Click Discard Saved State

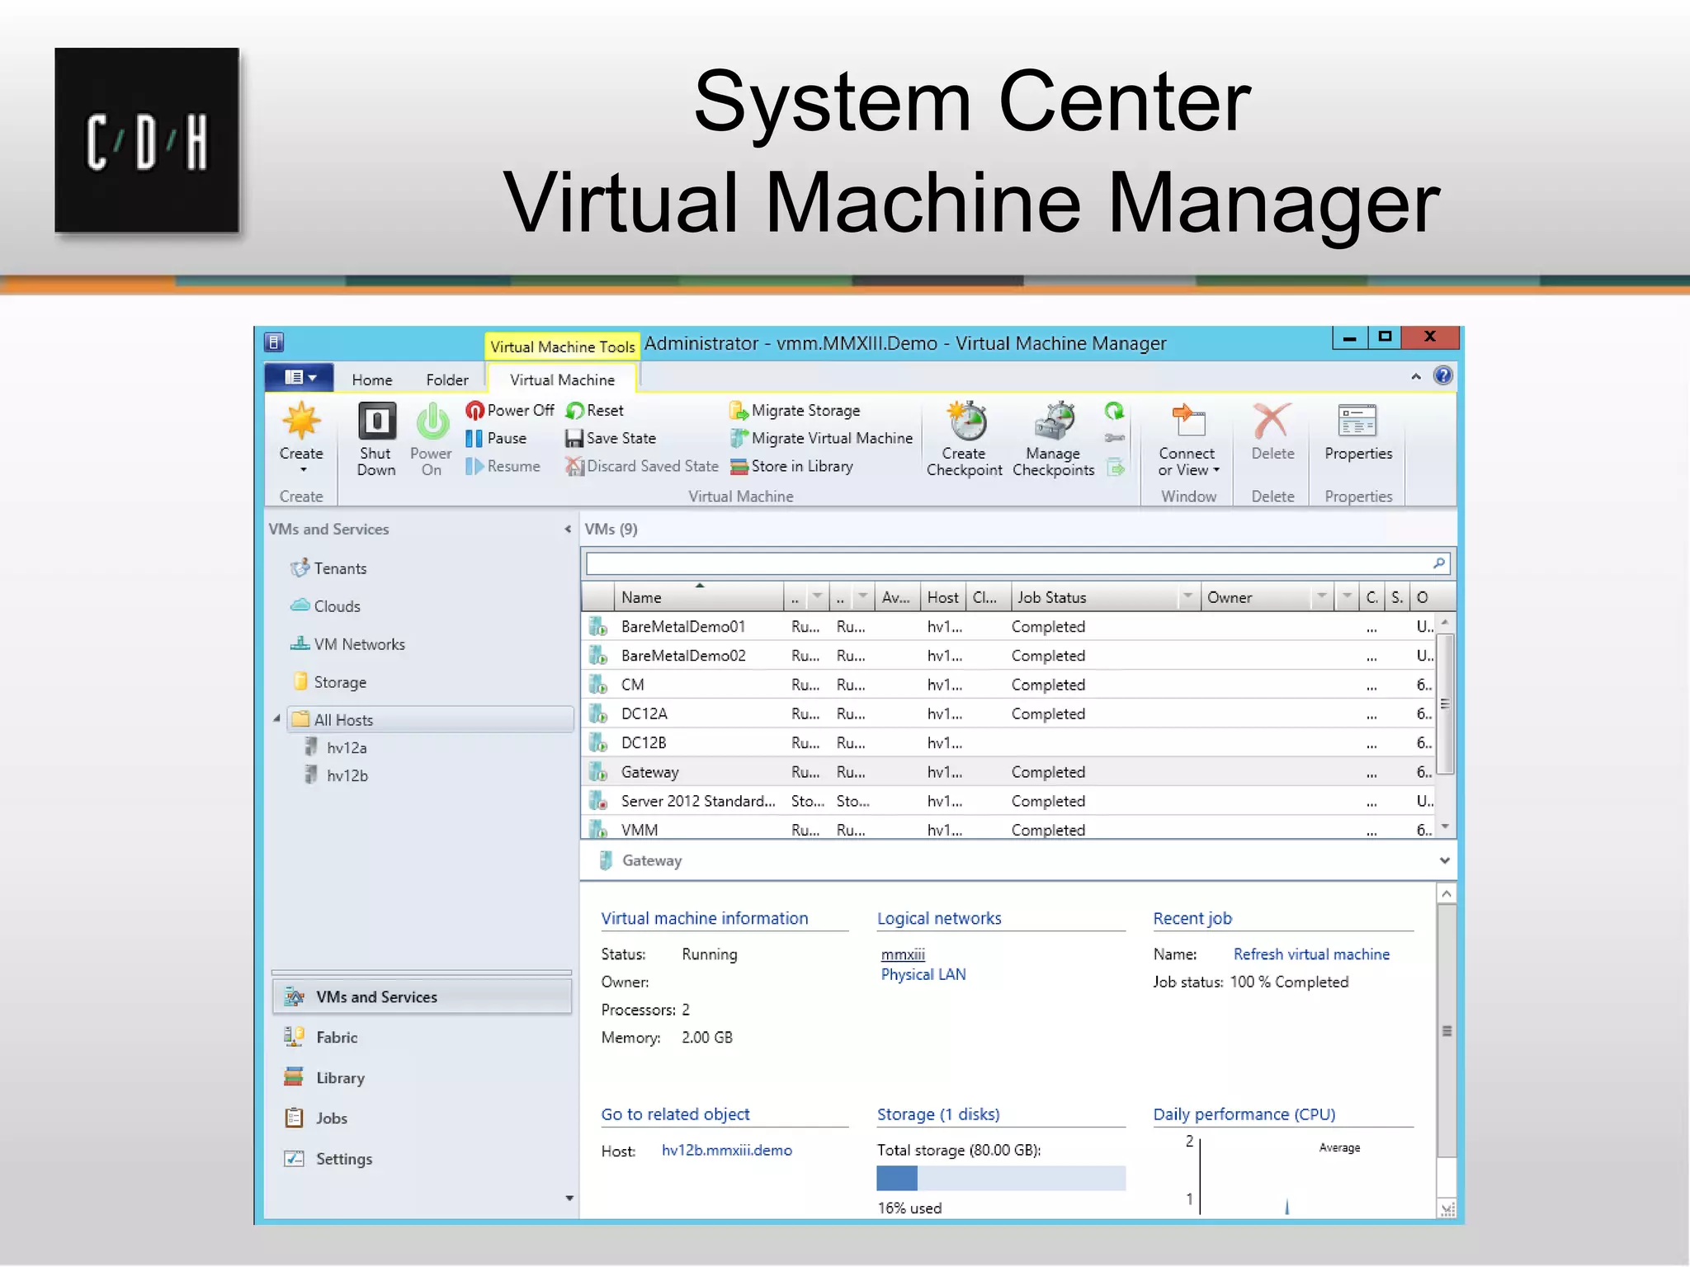[x=642, y=466]
